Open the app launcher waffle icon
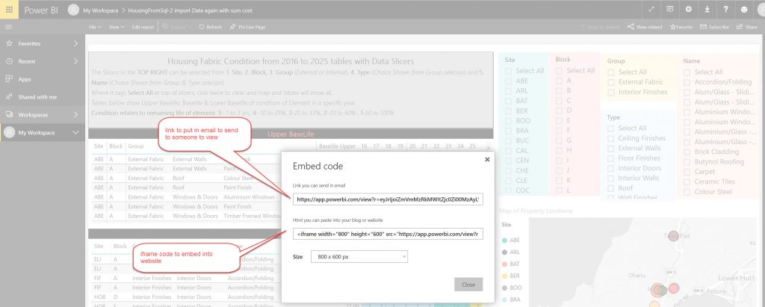Screen dimensions: 765x307 [10, 10]
